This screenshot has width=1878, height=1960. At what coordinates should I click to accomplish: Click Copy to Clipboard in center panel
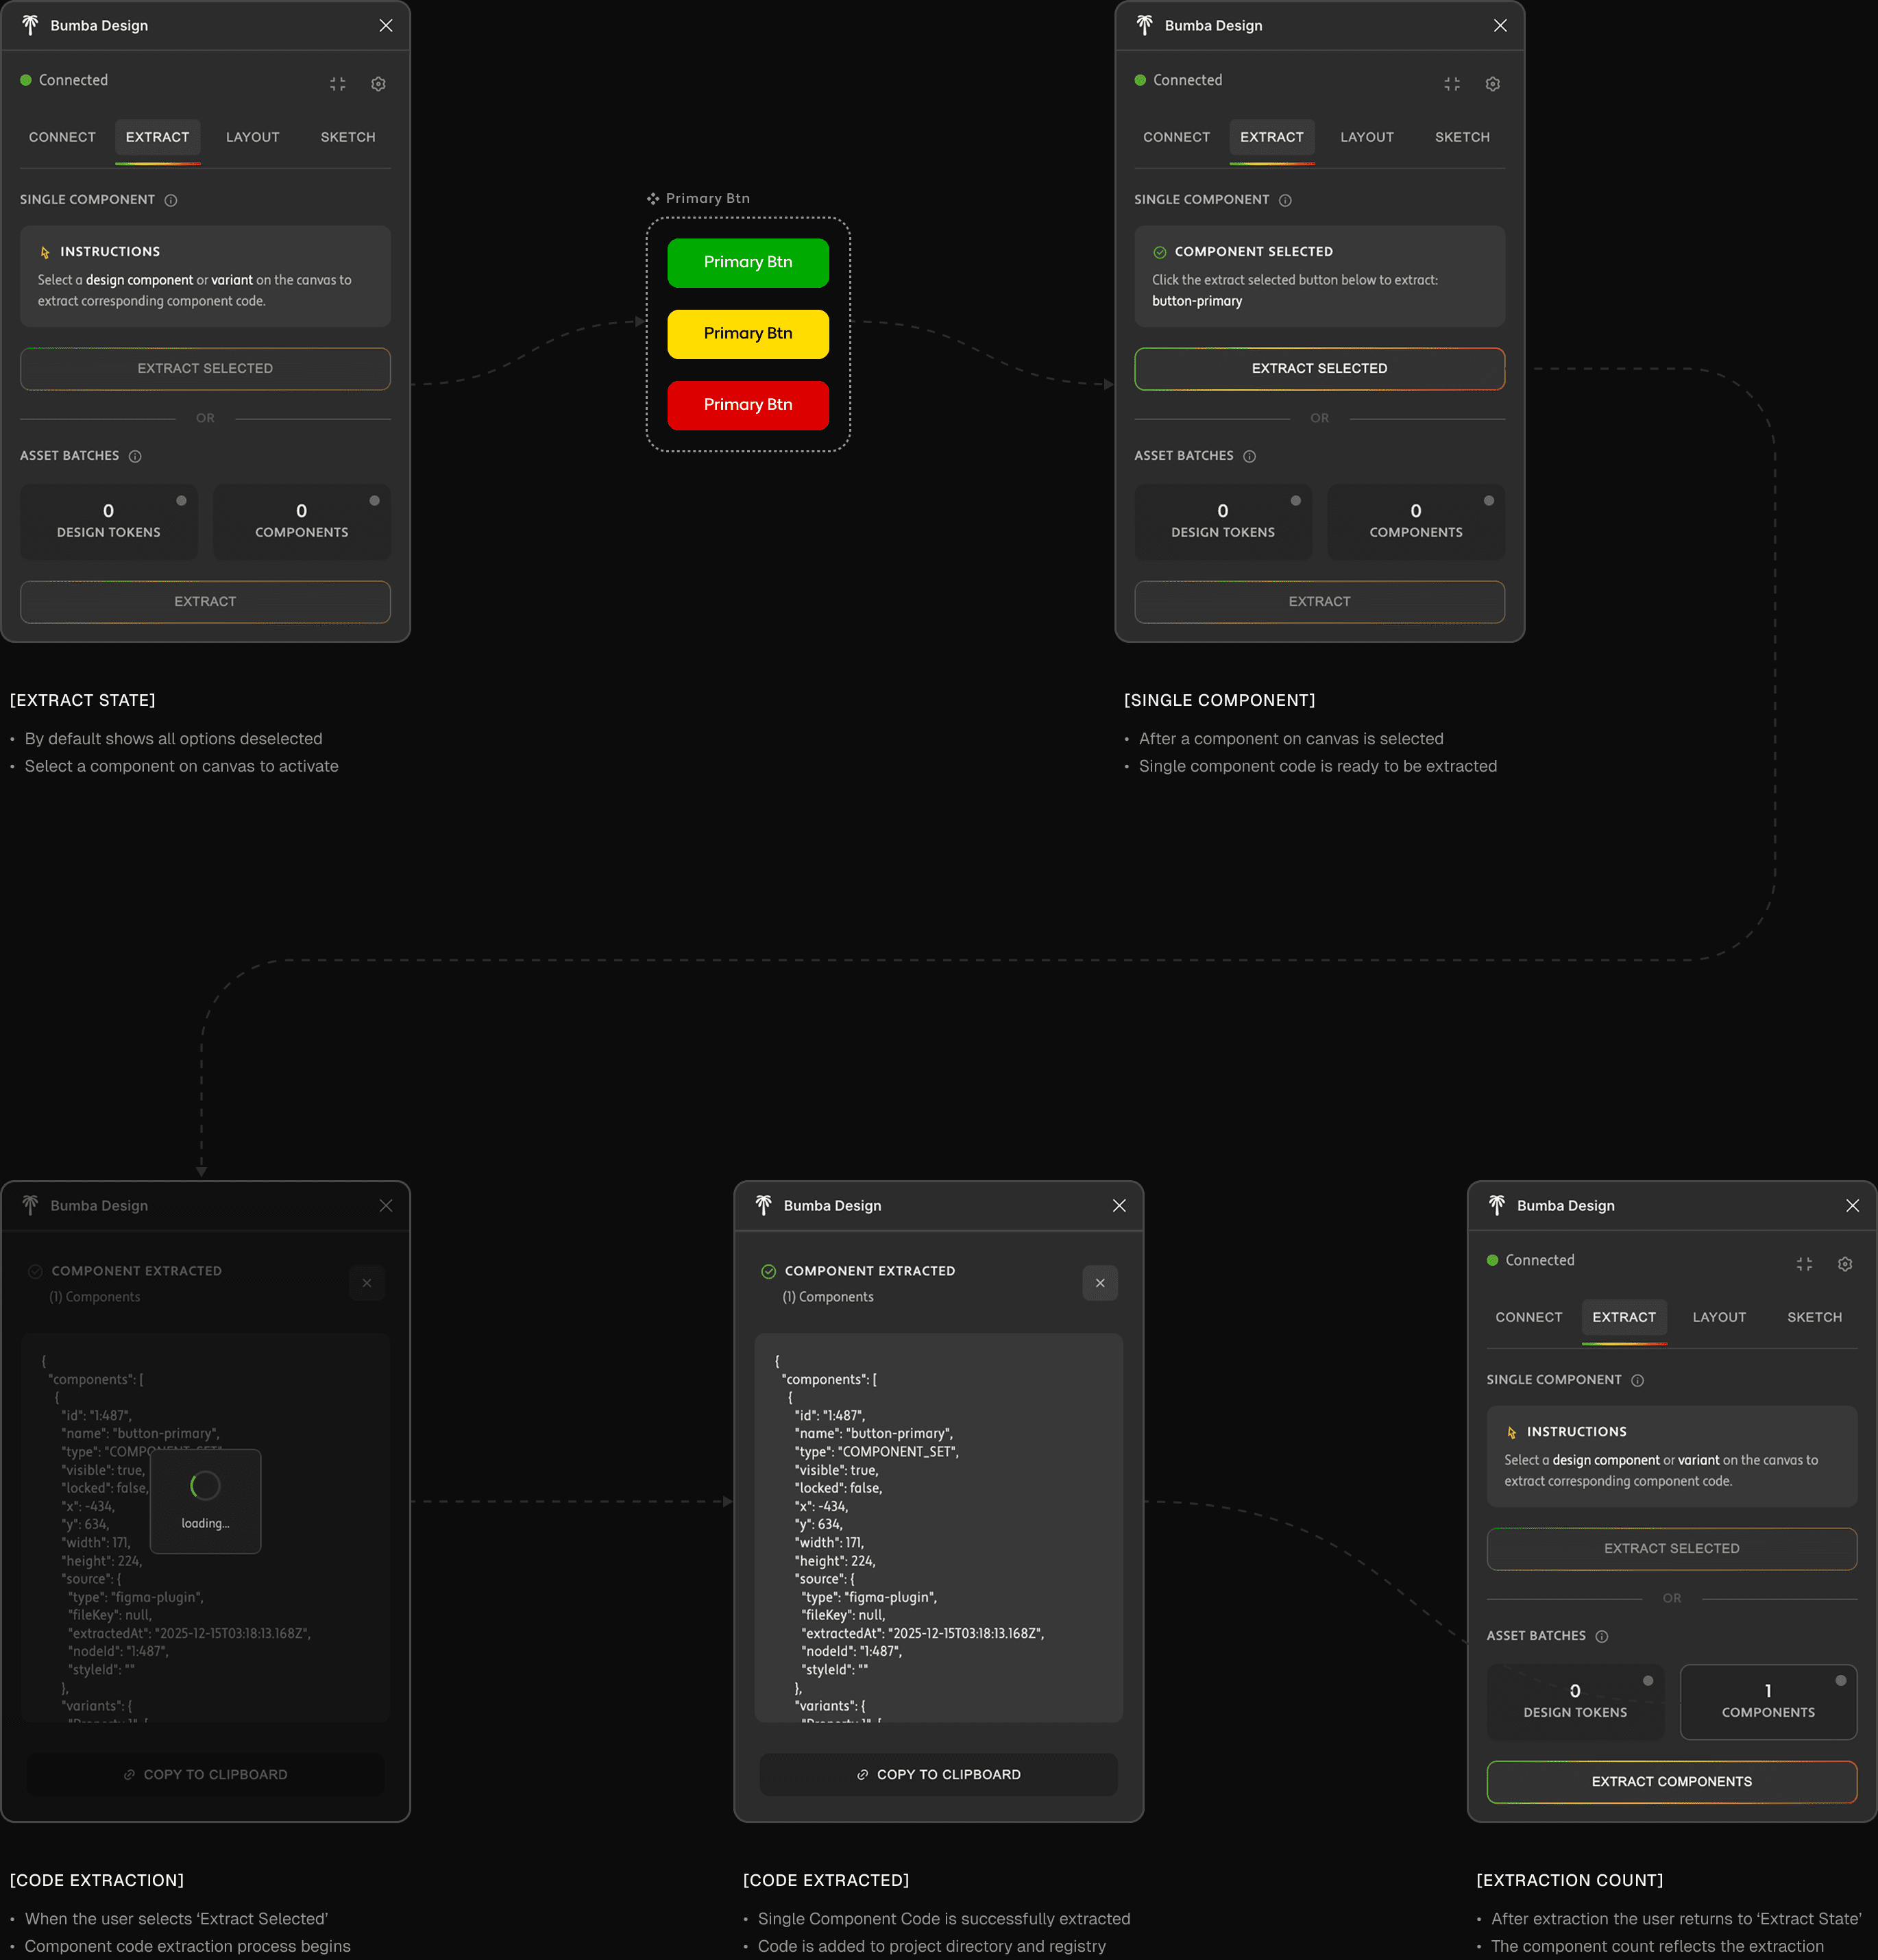coord(938,1774)
